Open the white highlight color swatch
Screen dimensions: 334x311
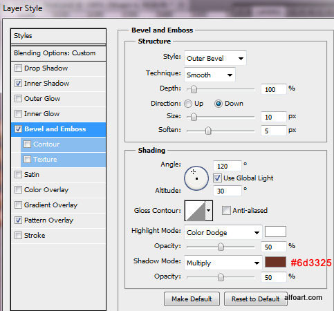point(275,232)
